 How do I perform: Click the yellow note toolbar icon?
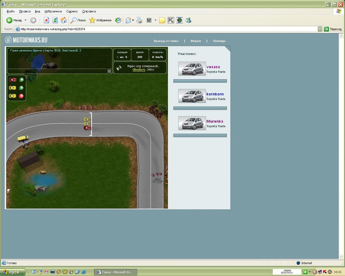click(x=162, y=20)
